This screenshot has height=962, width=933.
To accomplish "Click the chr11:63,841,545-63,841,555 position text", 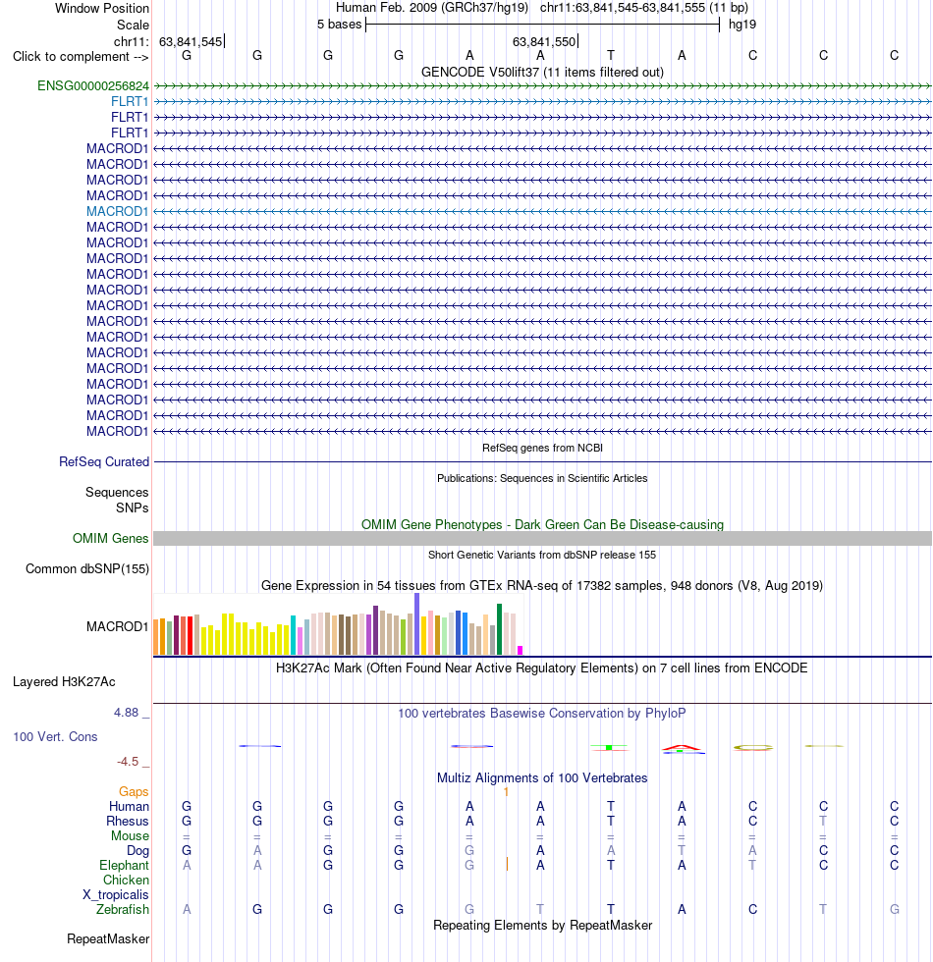I will [644, 9].
